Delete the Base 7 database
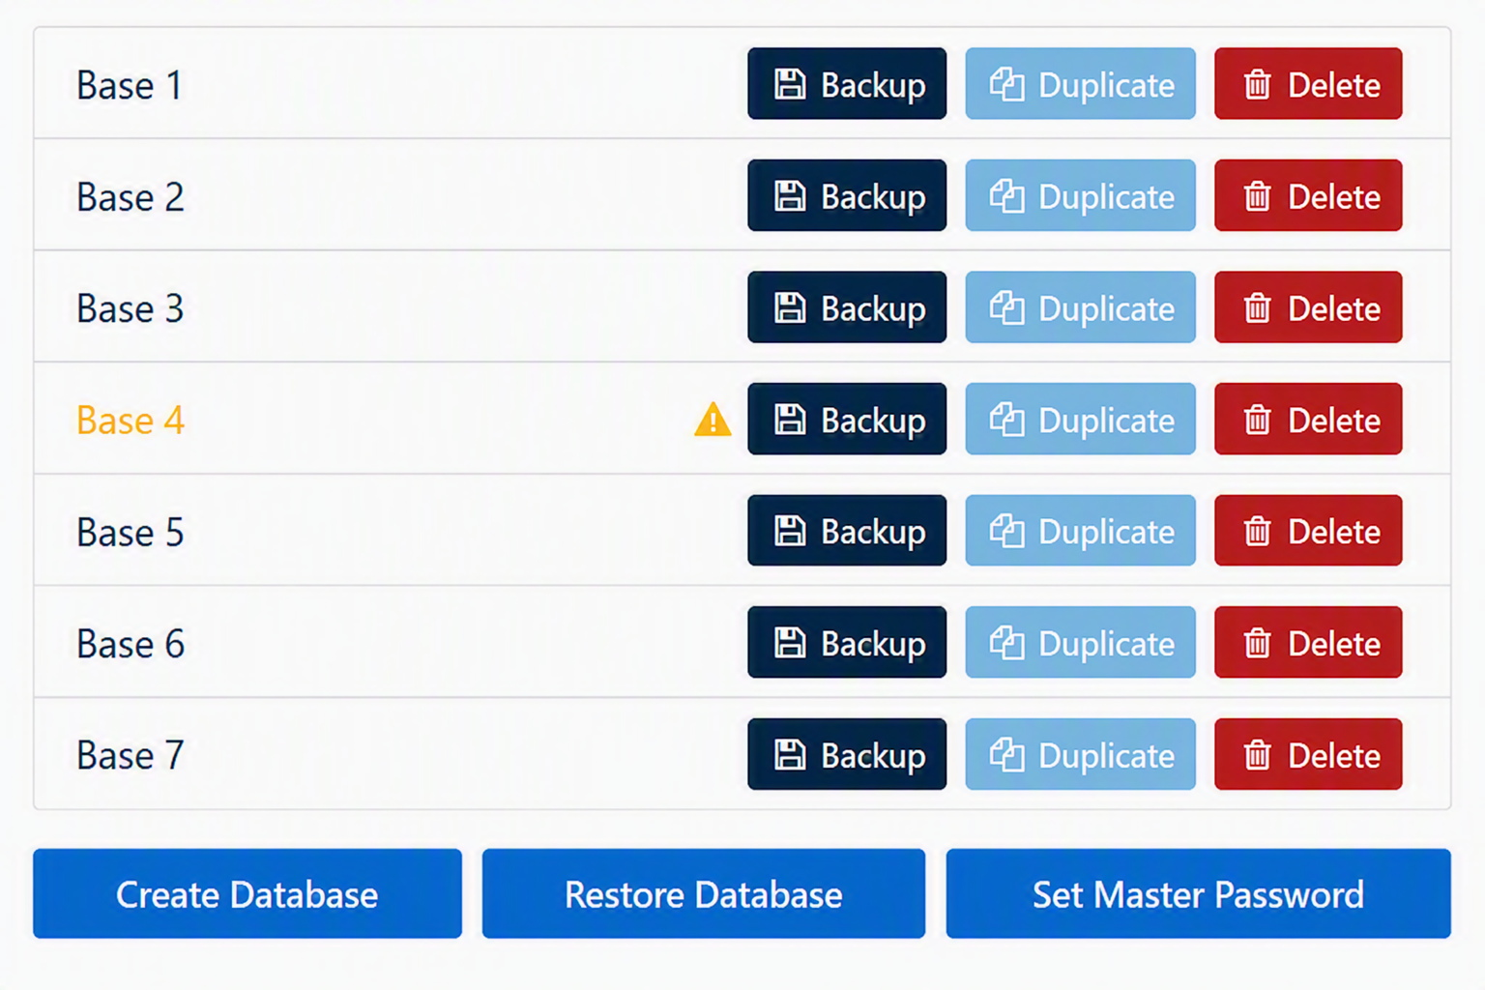 point(1308,754)
